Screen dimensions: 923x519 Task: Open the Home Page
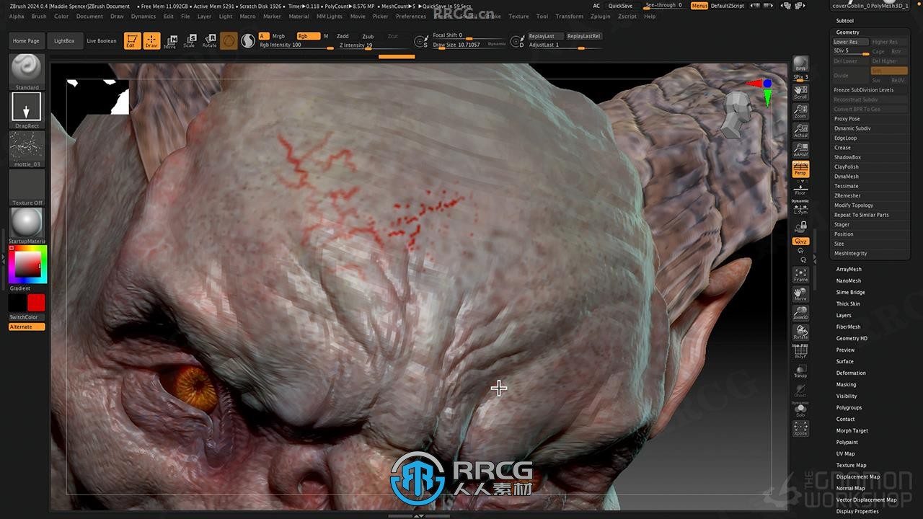point(26,41)
